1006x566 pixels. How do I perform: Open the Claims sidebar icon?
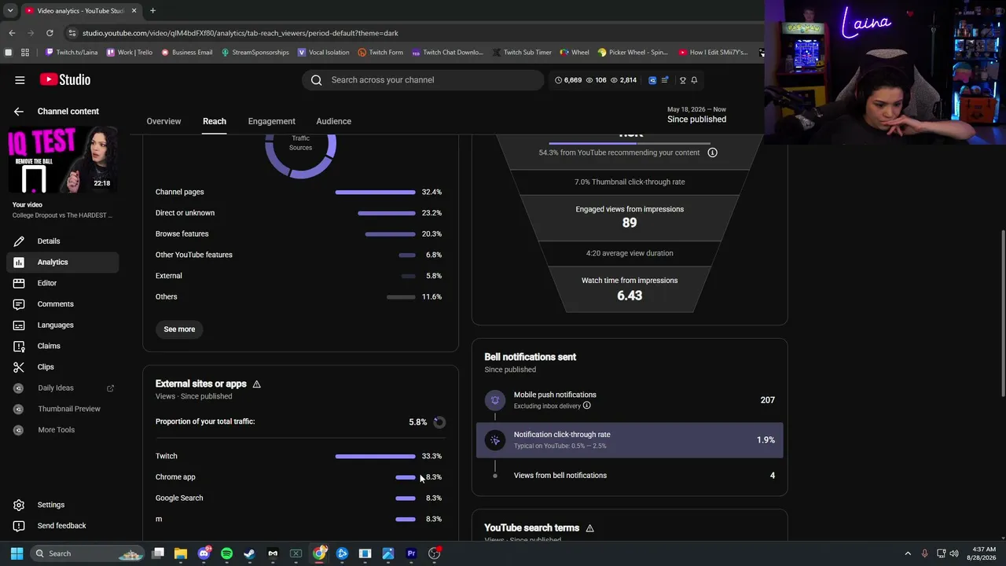(19, 346)
